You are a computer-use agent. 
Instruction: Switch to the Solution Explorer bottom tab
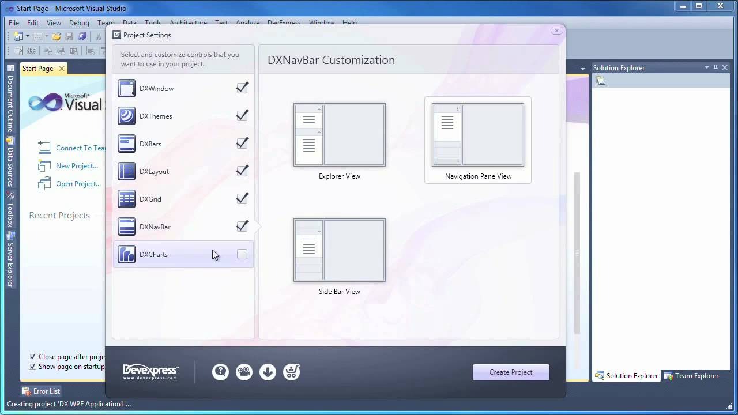627,376
